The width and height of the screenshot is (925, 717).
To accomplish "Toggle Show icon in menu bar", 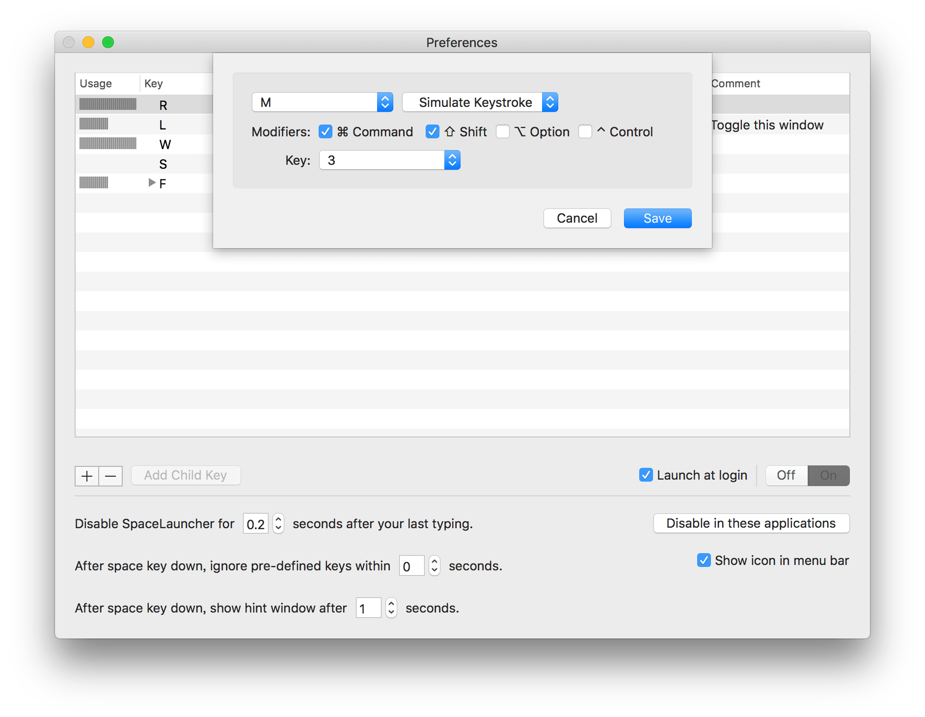I will coord(704,560).
